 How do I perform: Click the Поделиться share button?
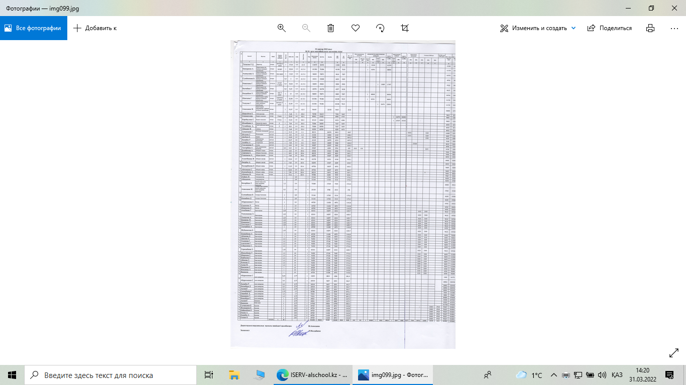click(610, 28)
